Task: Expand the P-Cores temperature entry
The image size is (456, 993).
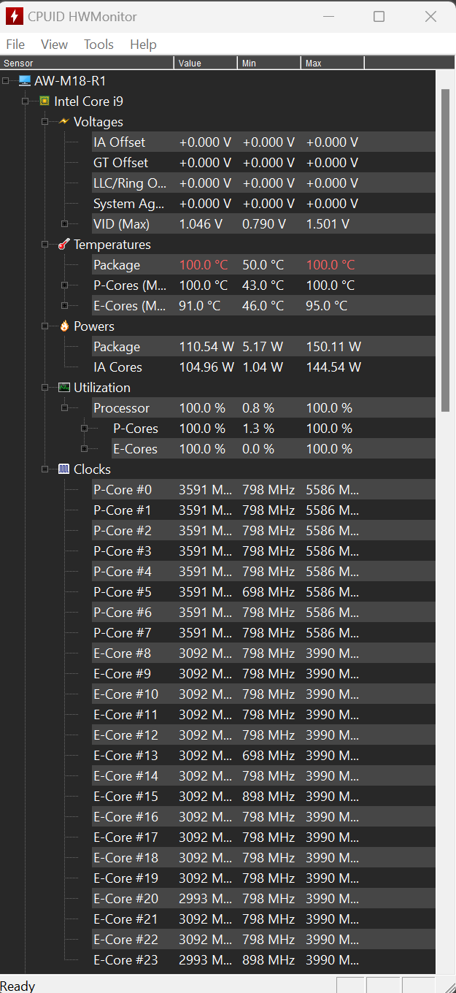Action: click(x=65, y=285)
